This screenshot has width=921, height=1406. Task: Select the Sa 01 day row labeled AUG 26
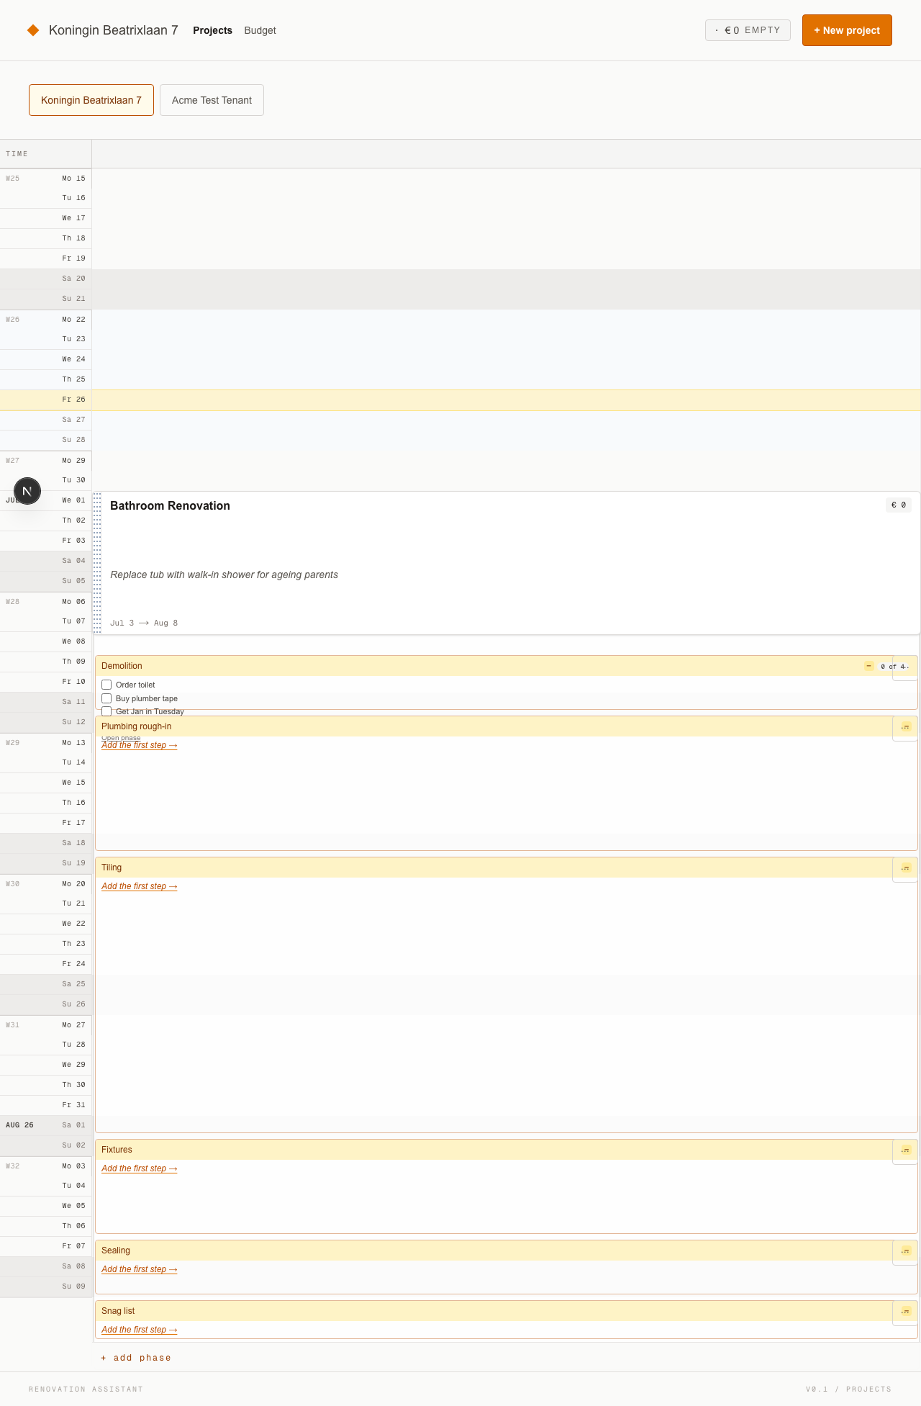coord(46,1125)
